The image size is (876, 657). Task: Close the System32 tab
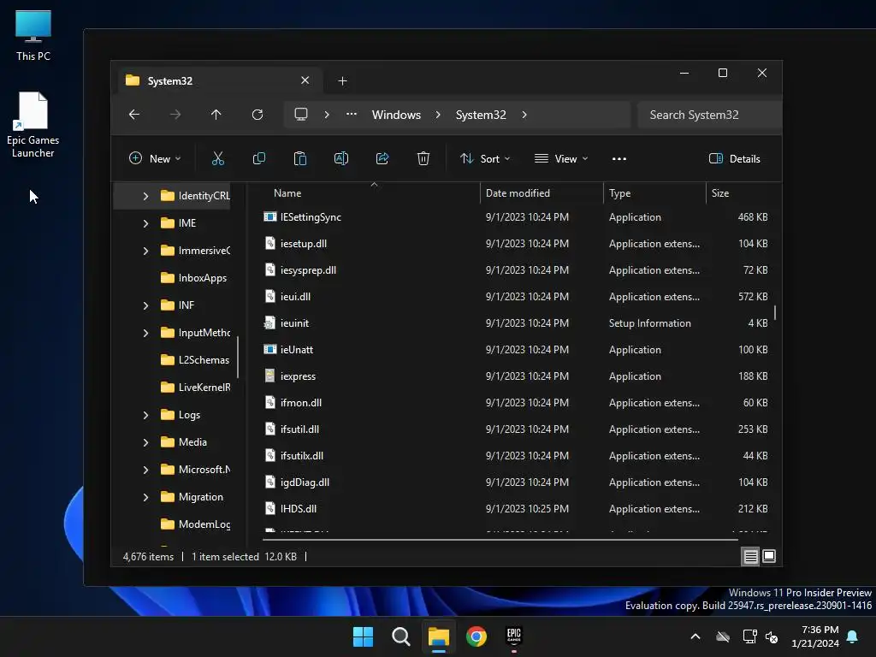(x=305, y=80)
